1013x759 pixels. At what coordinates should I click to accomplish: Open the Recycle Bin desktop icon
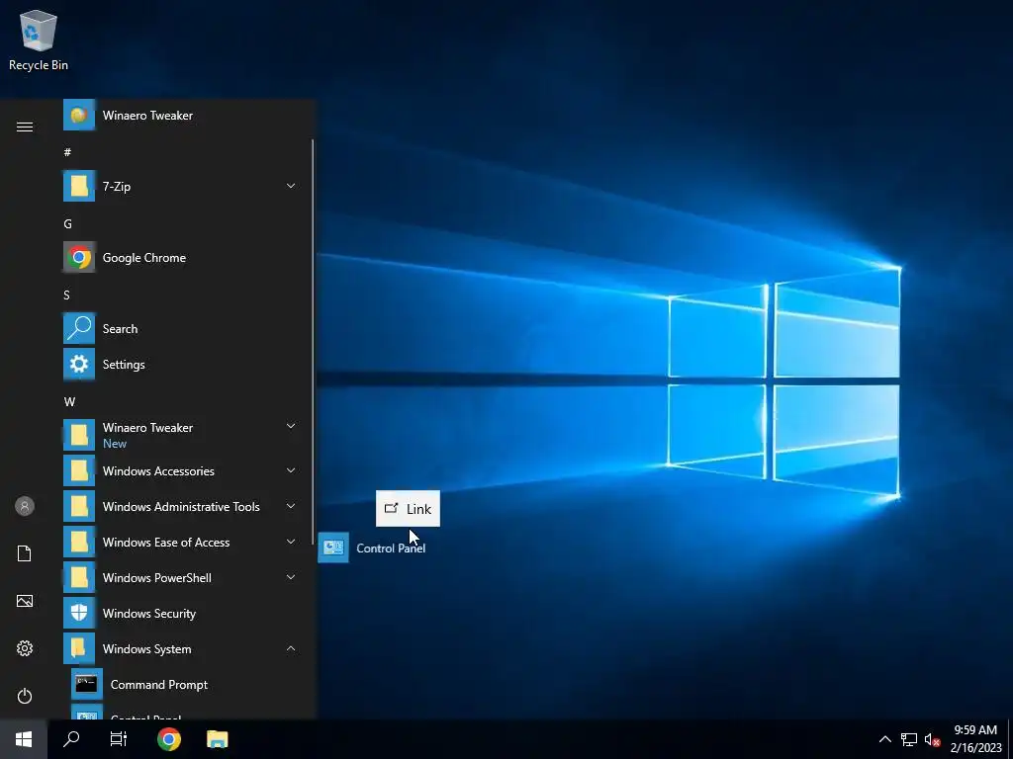[39, 40]
